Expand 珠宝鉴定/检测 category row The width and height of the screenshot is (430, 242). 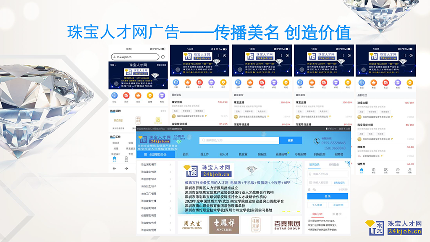(156, 172)
